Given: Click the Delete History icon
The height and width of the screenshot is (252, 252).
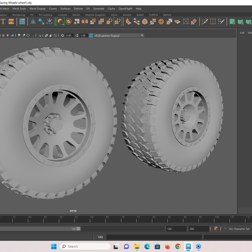Looking at the screenshot, I should 42,21.
